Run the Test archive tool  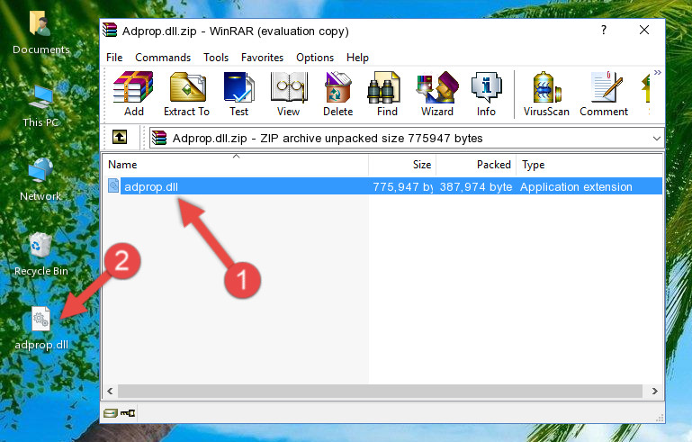238,94
